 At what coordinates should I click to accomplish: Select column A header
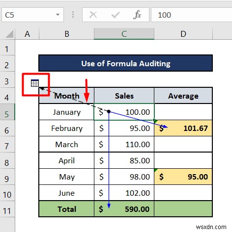click(x=27, y=34)
